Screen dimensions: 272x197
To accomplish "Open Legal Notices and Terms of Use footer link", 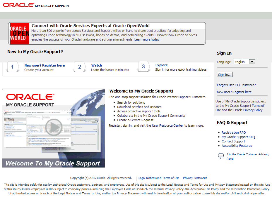I will pos(159,178).
